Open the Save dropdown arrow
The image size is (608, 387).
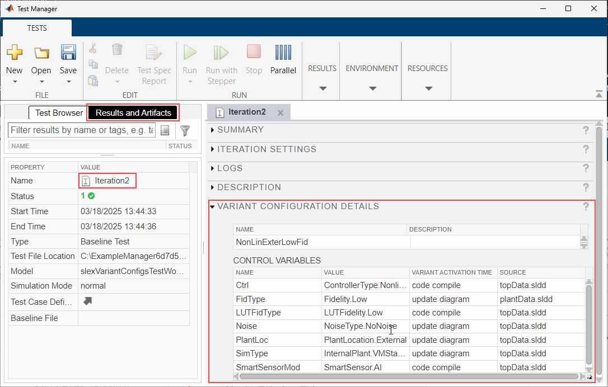click(69, 82)
